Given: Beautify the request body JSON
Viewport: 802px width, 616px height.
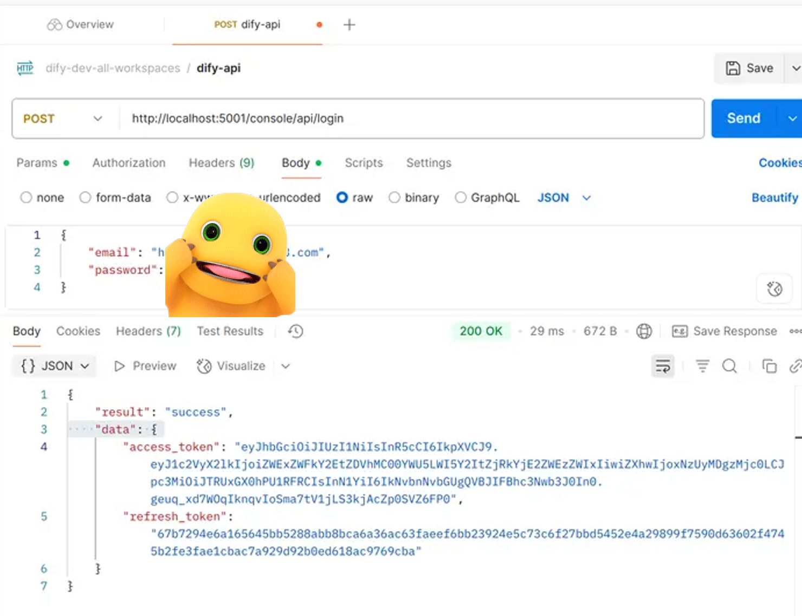Looking at the screenshot, I should [x=775, y=198].
